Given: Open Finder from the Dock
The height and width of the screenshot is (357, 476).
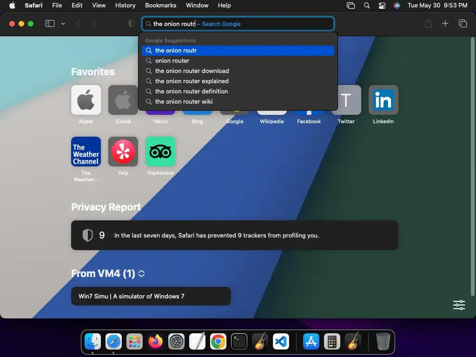Looking at the screenshot, I should [93, 342].
